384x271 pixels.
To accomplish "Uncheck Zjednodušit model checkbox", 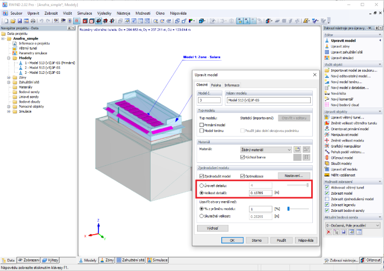I will (202, 176).
